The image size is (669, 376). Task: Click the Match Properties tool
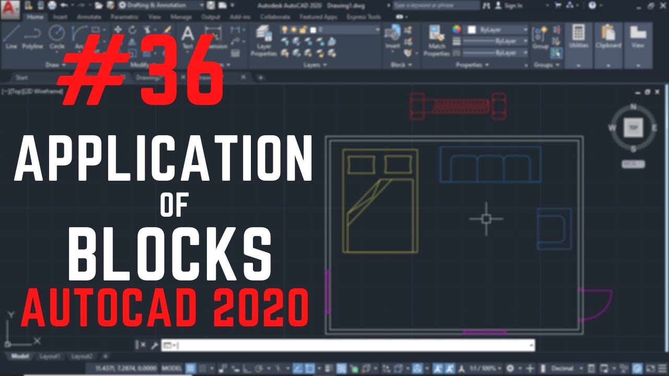[437, 41]
